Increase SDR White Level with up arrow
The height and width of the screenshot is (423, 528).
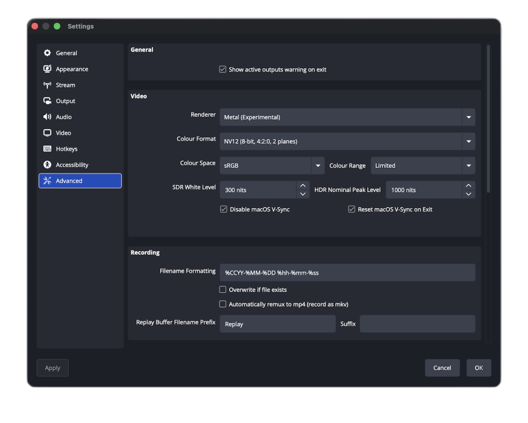pyautogui.click(x=303, y=186)
